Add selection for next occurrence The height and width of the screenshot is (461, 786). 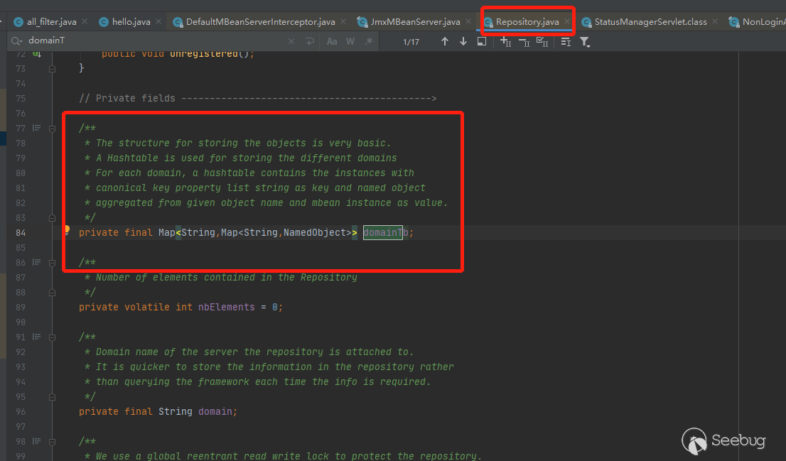coord(505,42)
